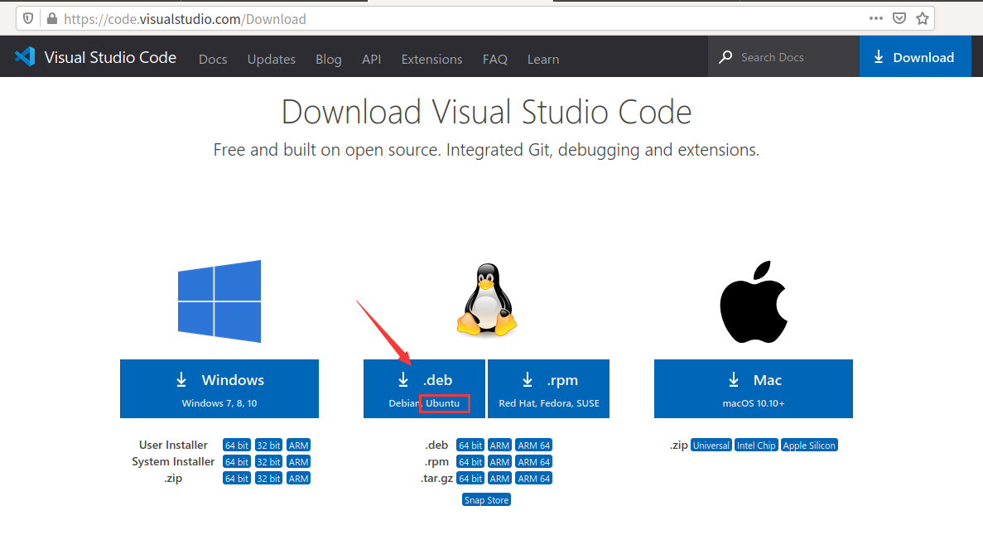
Task: Select System Installer 32 bit
Action: (268, 462)
